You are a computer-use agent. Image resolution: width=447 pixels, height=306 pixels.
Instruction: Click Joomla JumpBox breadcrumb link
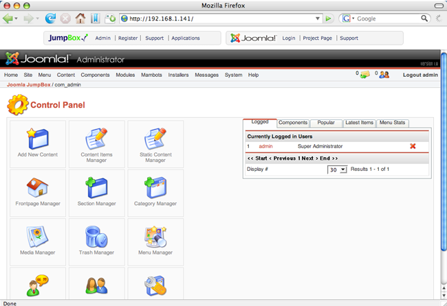coord(28,85)
